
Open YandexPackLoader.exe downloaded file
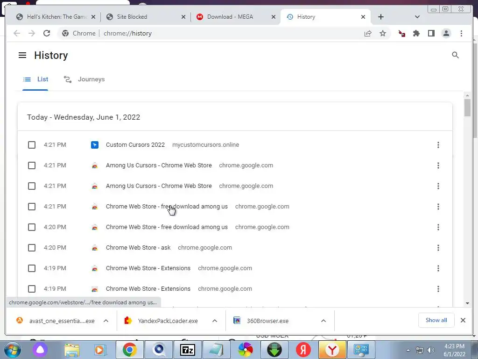tap(168, 321)
